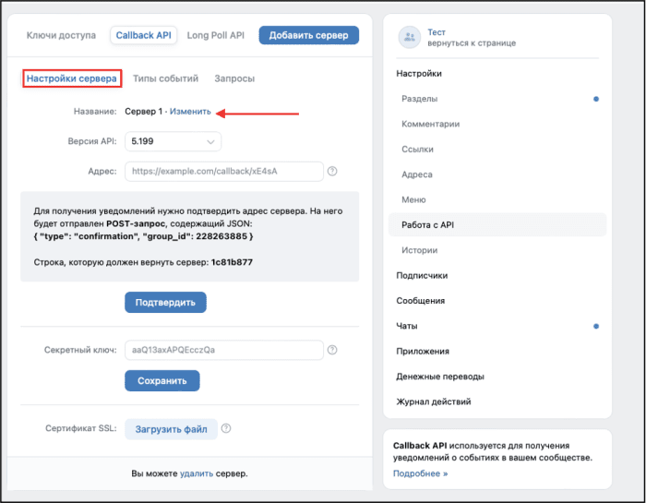Switch to the Типы событий tab
This screenshot has height=503, width=646.
[x=165, y=78]
